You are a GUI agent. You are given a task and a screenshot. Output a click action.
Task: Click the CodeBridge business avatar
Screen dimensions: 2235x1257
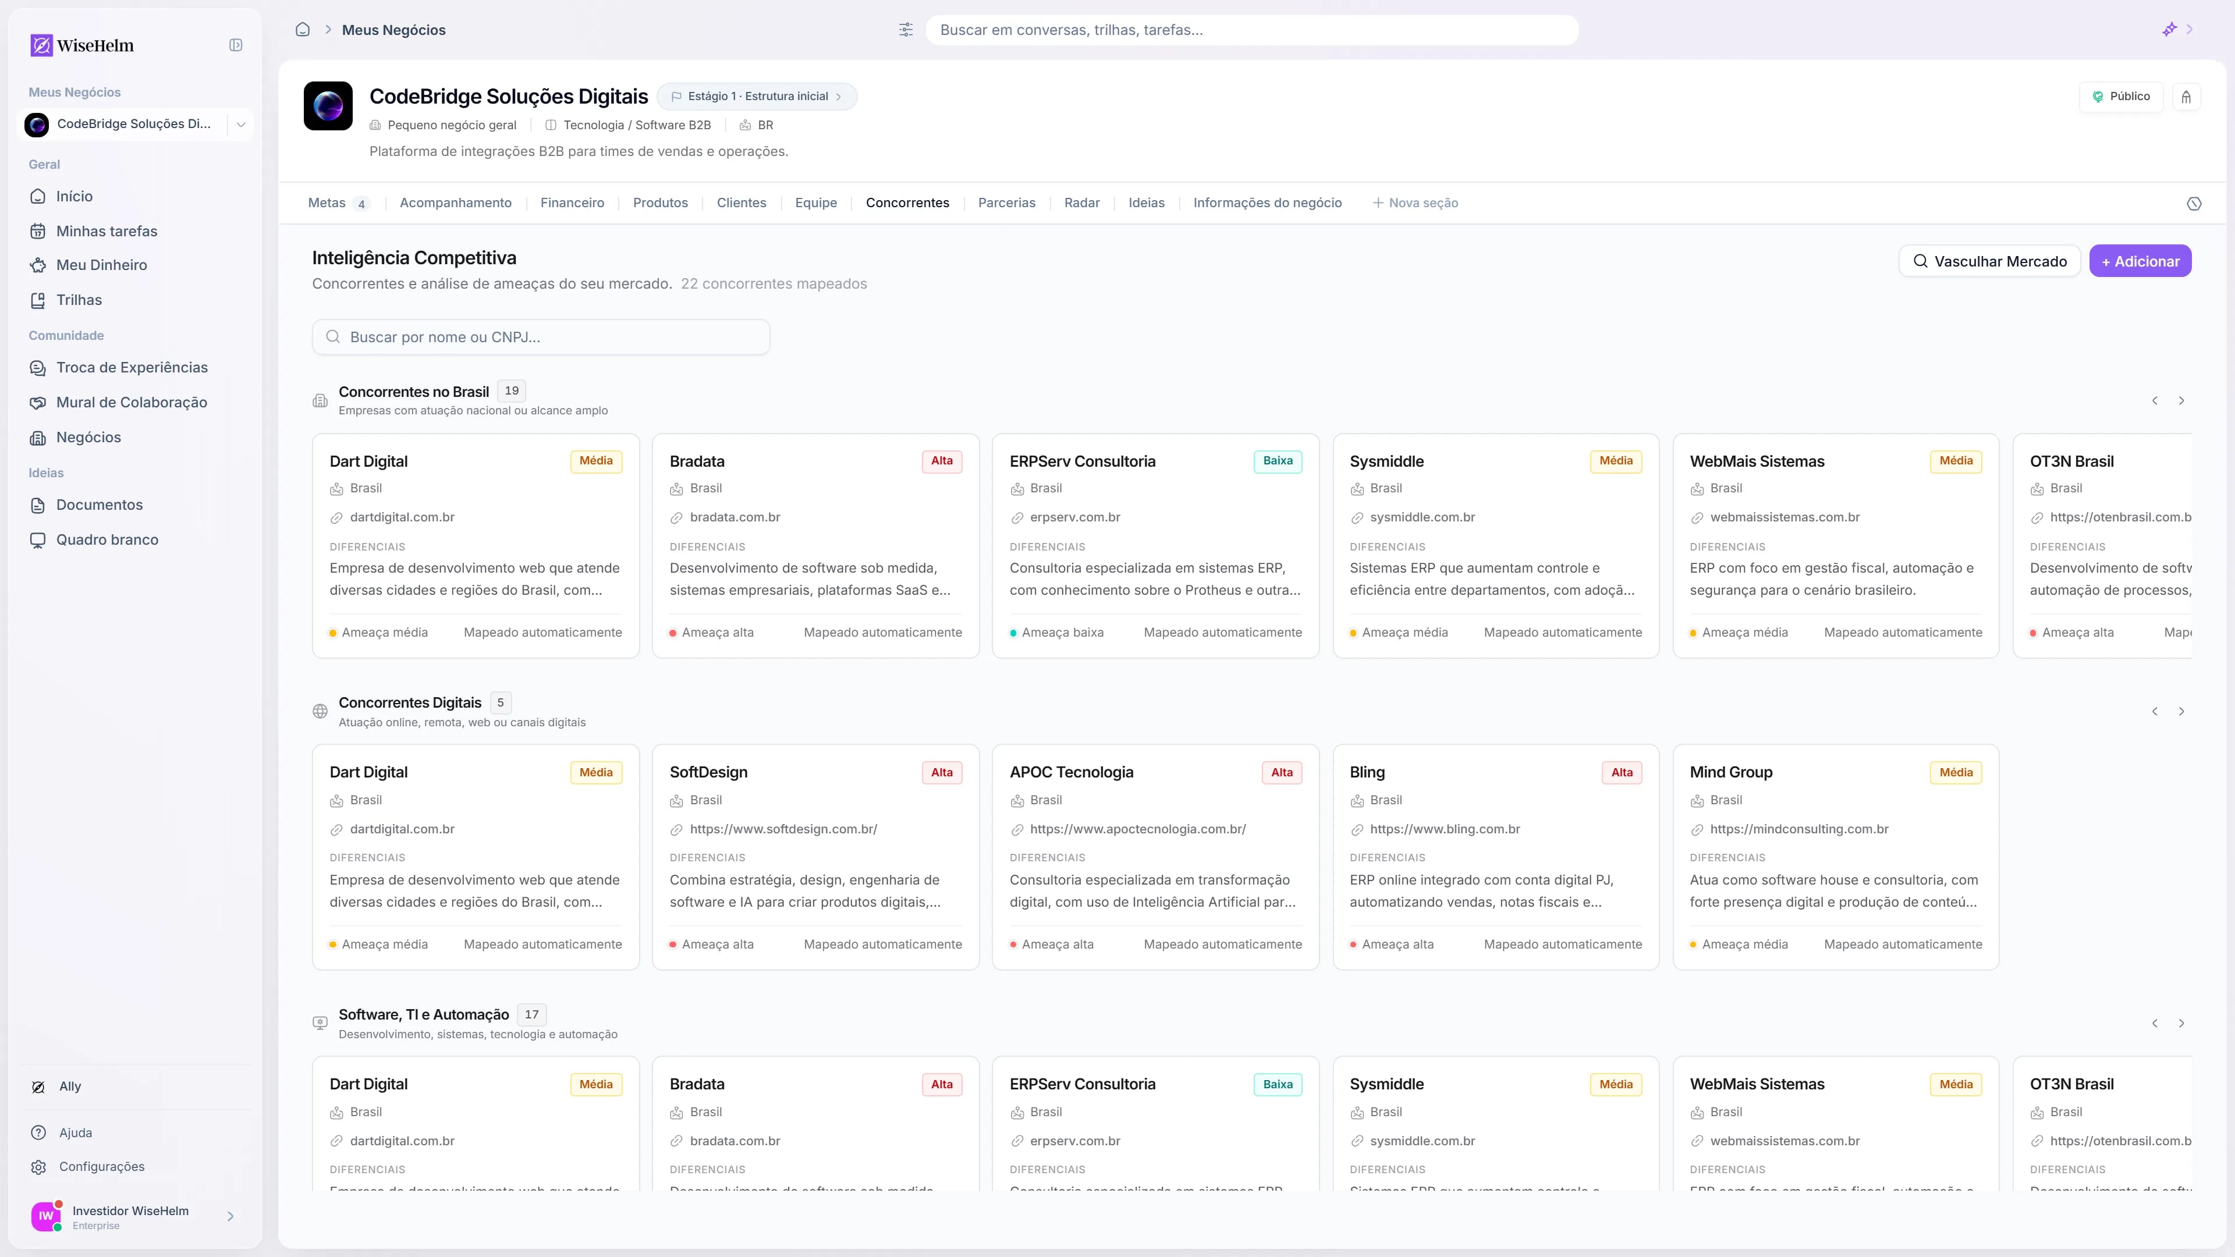click(328, 106)
